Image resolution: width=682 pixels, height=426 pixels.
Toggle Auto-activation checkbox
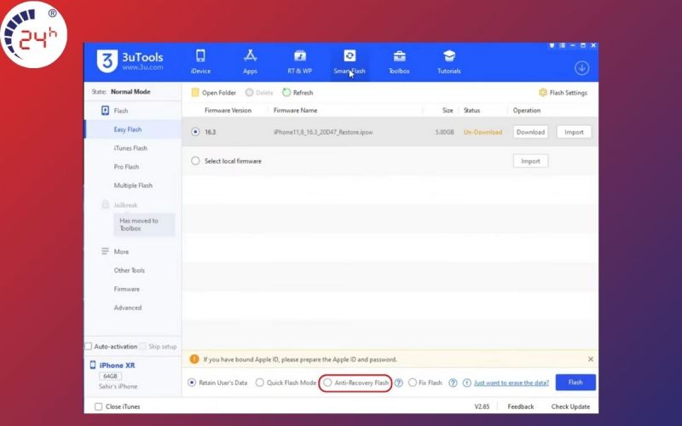pos(89,347)
